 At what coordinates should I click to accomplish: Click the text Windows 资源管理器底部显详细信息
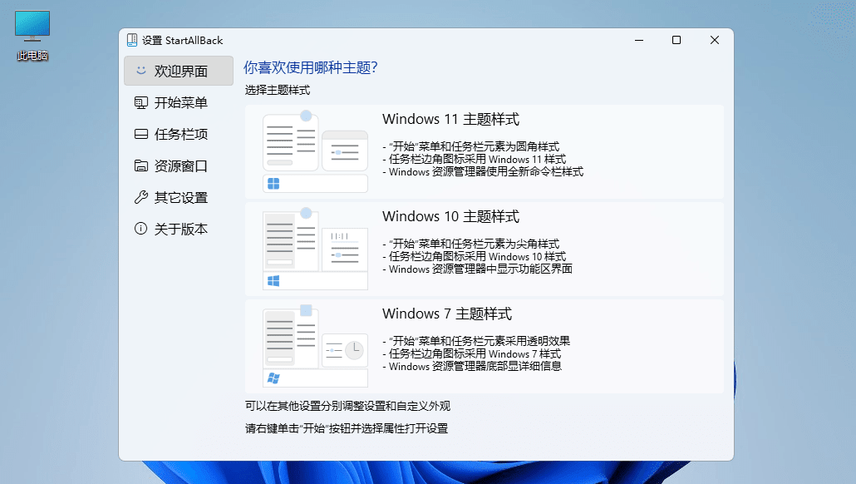coord(475,366)
